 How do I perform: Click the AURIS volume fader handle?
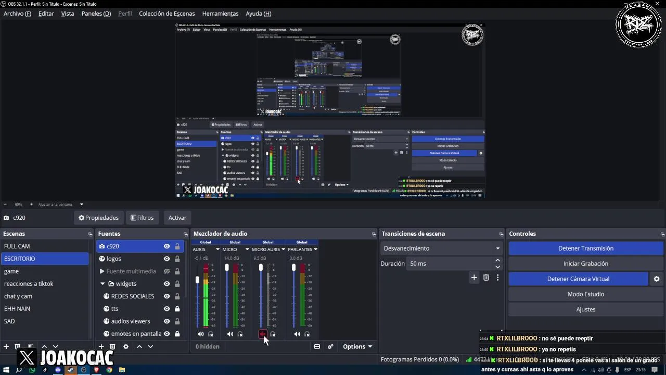click(x=197, y=280)
